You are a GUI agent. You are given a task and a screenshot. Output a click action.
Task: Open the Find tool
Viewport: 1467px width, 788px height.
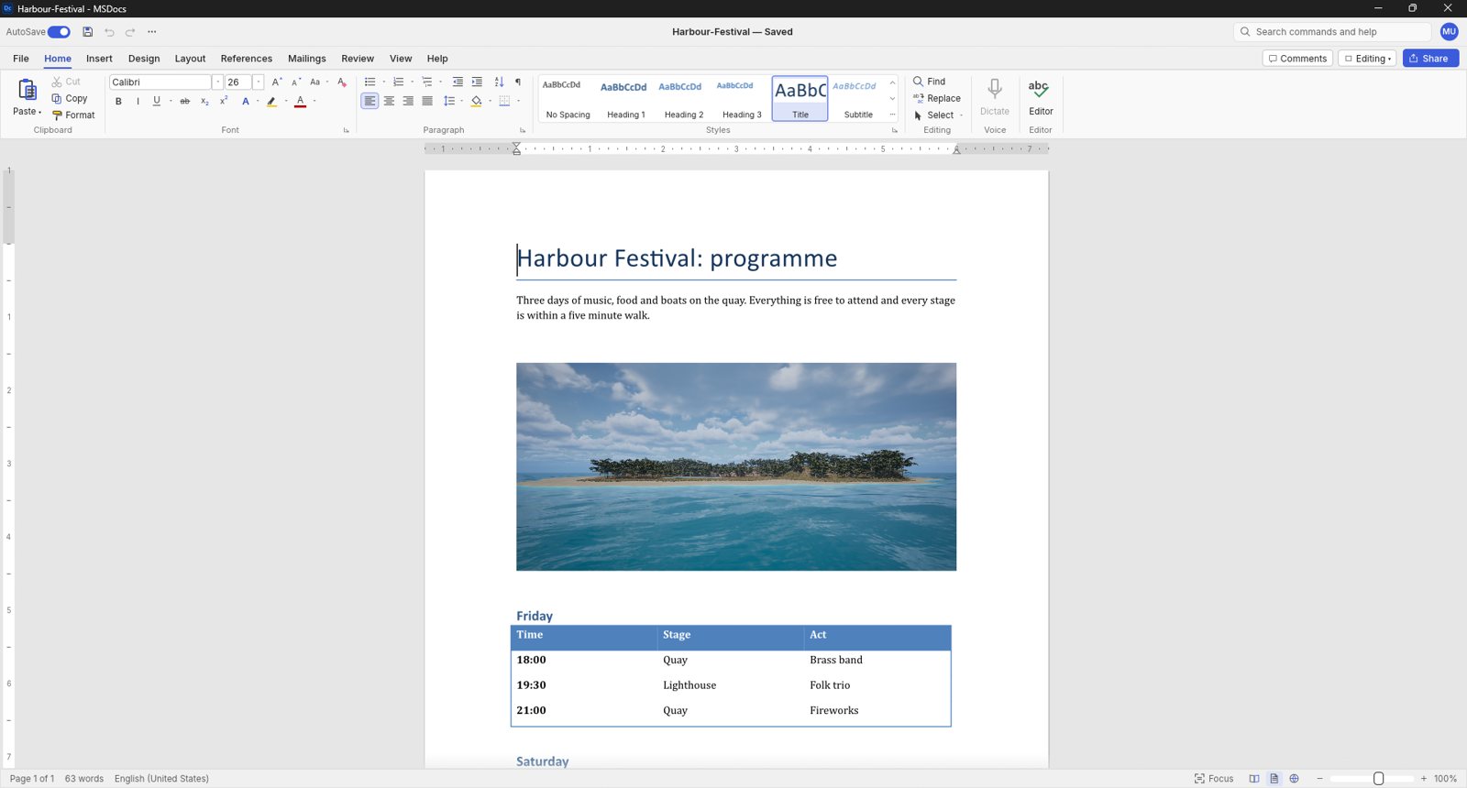(x=929, y=82)
